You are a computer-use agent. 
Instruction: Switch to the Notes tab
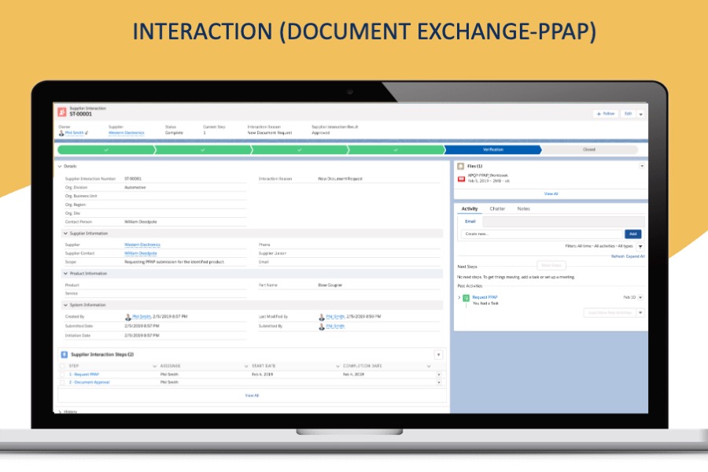[523, 208]
